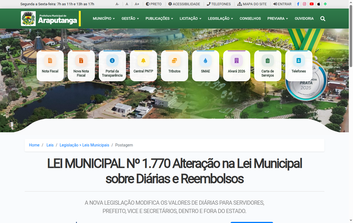
Task: Open the OUVIDORIA menu item
Action: (304, 19)
